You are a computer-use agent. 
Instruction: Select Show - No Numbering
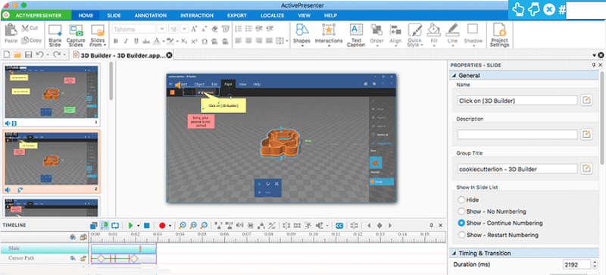[461, 211]
